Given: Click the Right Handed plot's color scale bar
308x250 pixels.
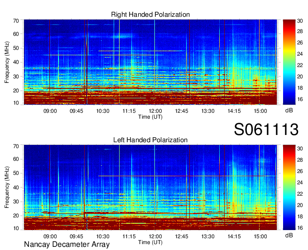Looking at the screenshot, I should 289,62.
